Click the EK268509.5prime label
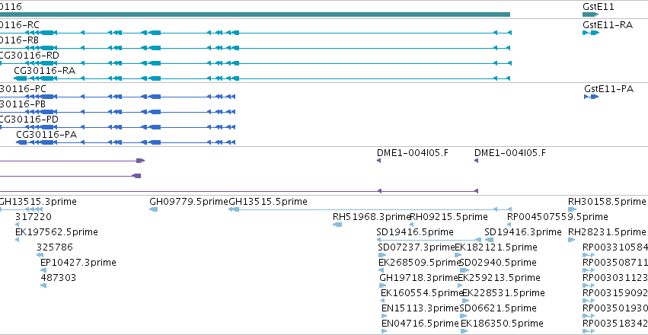648x335 pixels. [420, 263]
